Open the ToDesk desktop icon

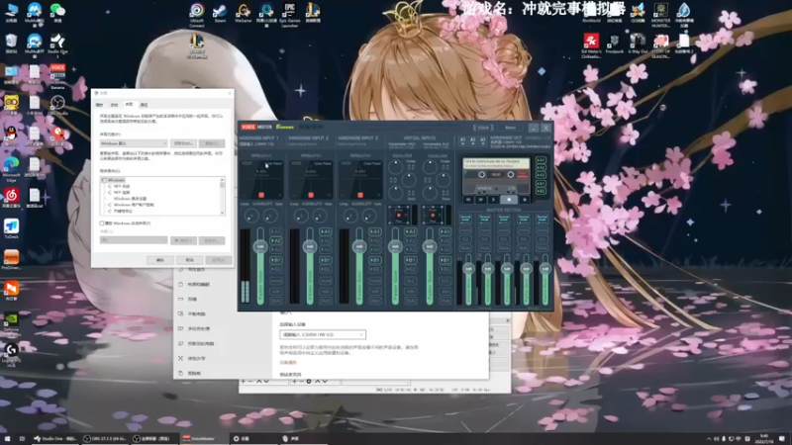11,229
